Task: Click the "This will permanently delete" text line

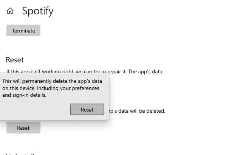Action: tap(51, 81)
